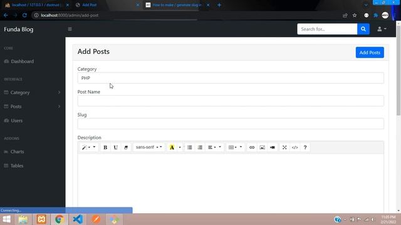Click the blue Add Posts button
This screenshot has height=225, width=401.
(x=370, y=52)
